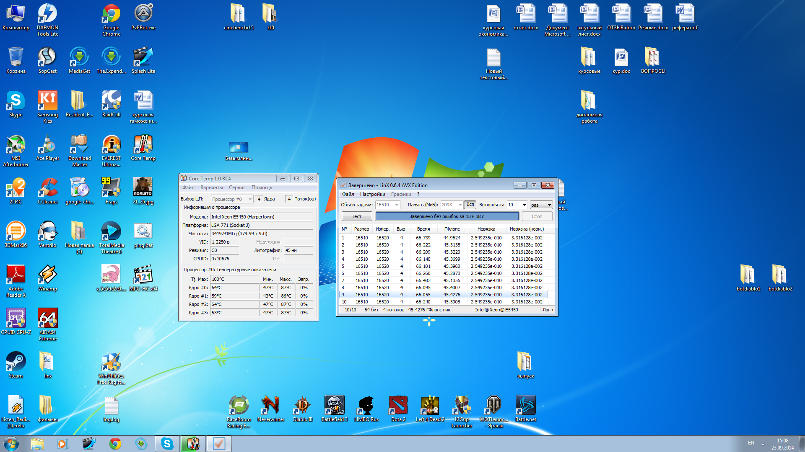Screen dimensions: 805x452
Task: Open Core Temp desktop shortcut
Action: 143,146
